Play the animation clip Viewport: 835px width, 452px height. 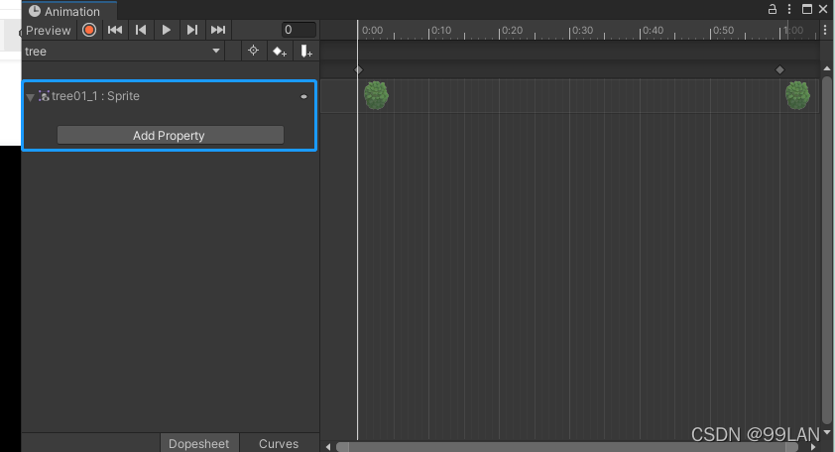coord(167,30)
